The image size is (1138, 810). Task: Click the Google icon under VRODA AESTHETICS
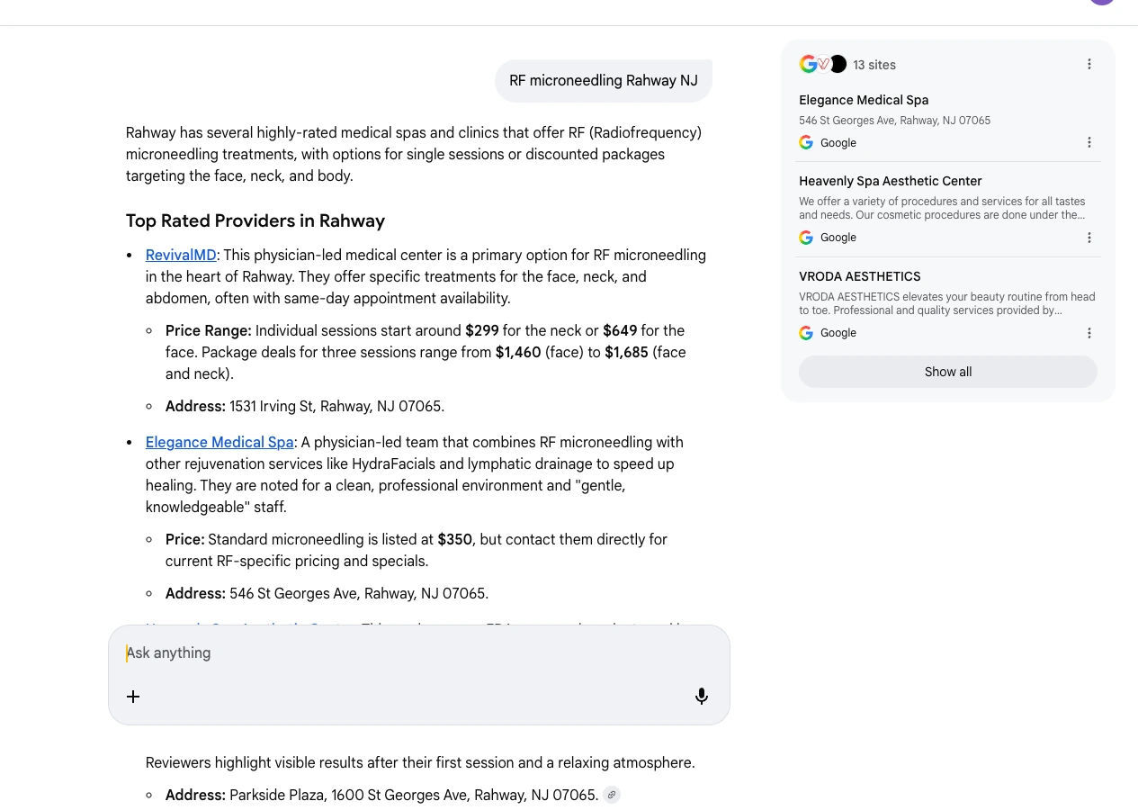(x=806, y=333)
